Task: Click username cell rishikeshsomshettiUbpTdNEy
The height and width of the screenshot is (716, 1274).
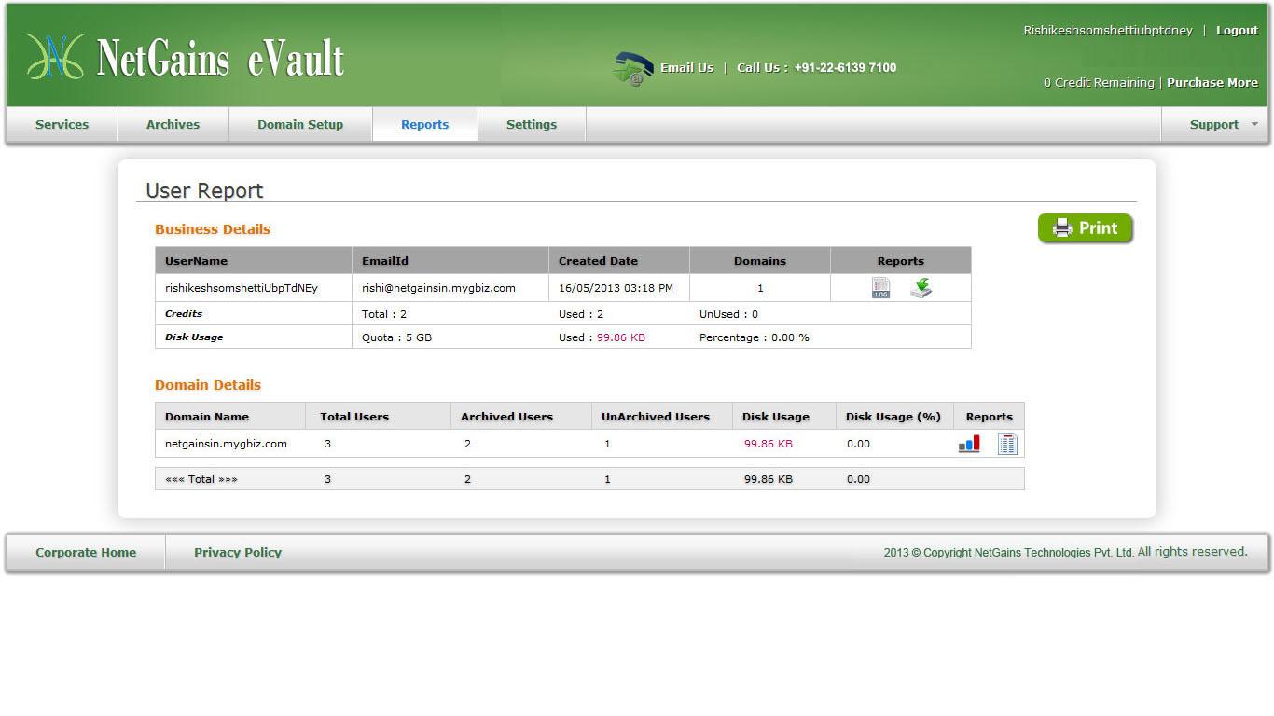Action: click(x=242, y=288)
